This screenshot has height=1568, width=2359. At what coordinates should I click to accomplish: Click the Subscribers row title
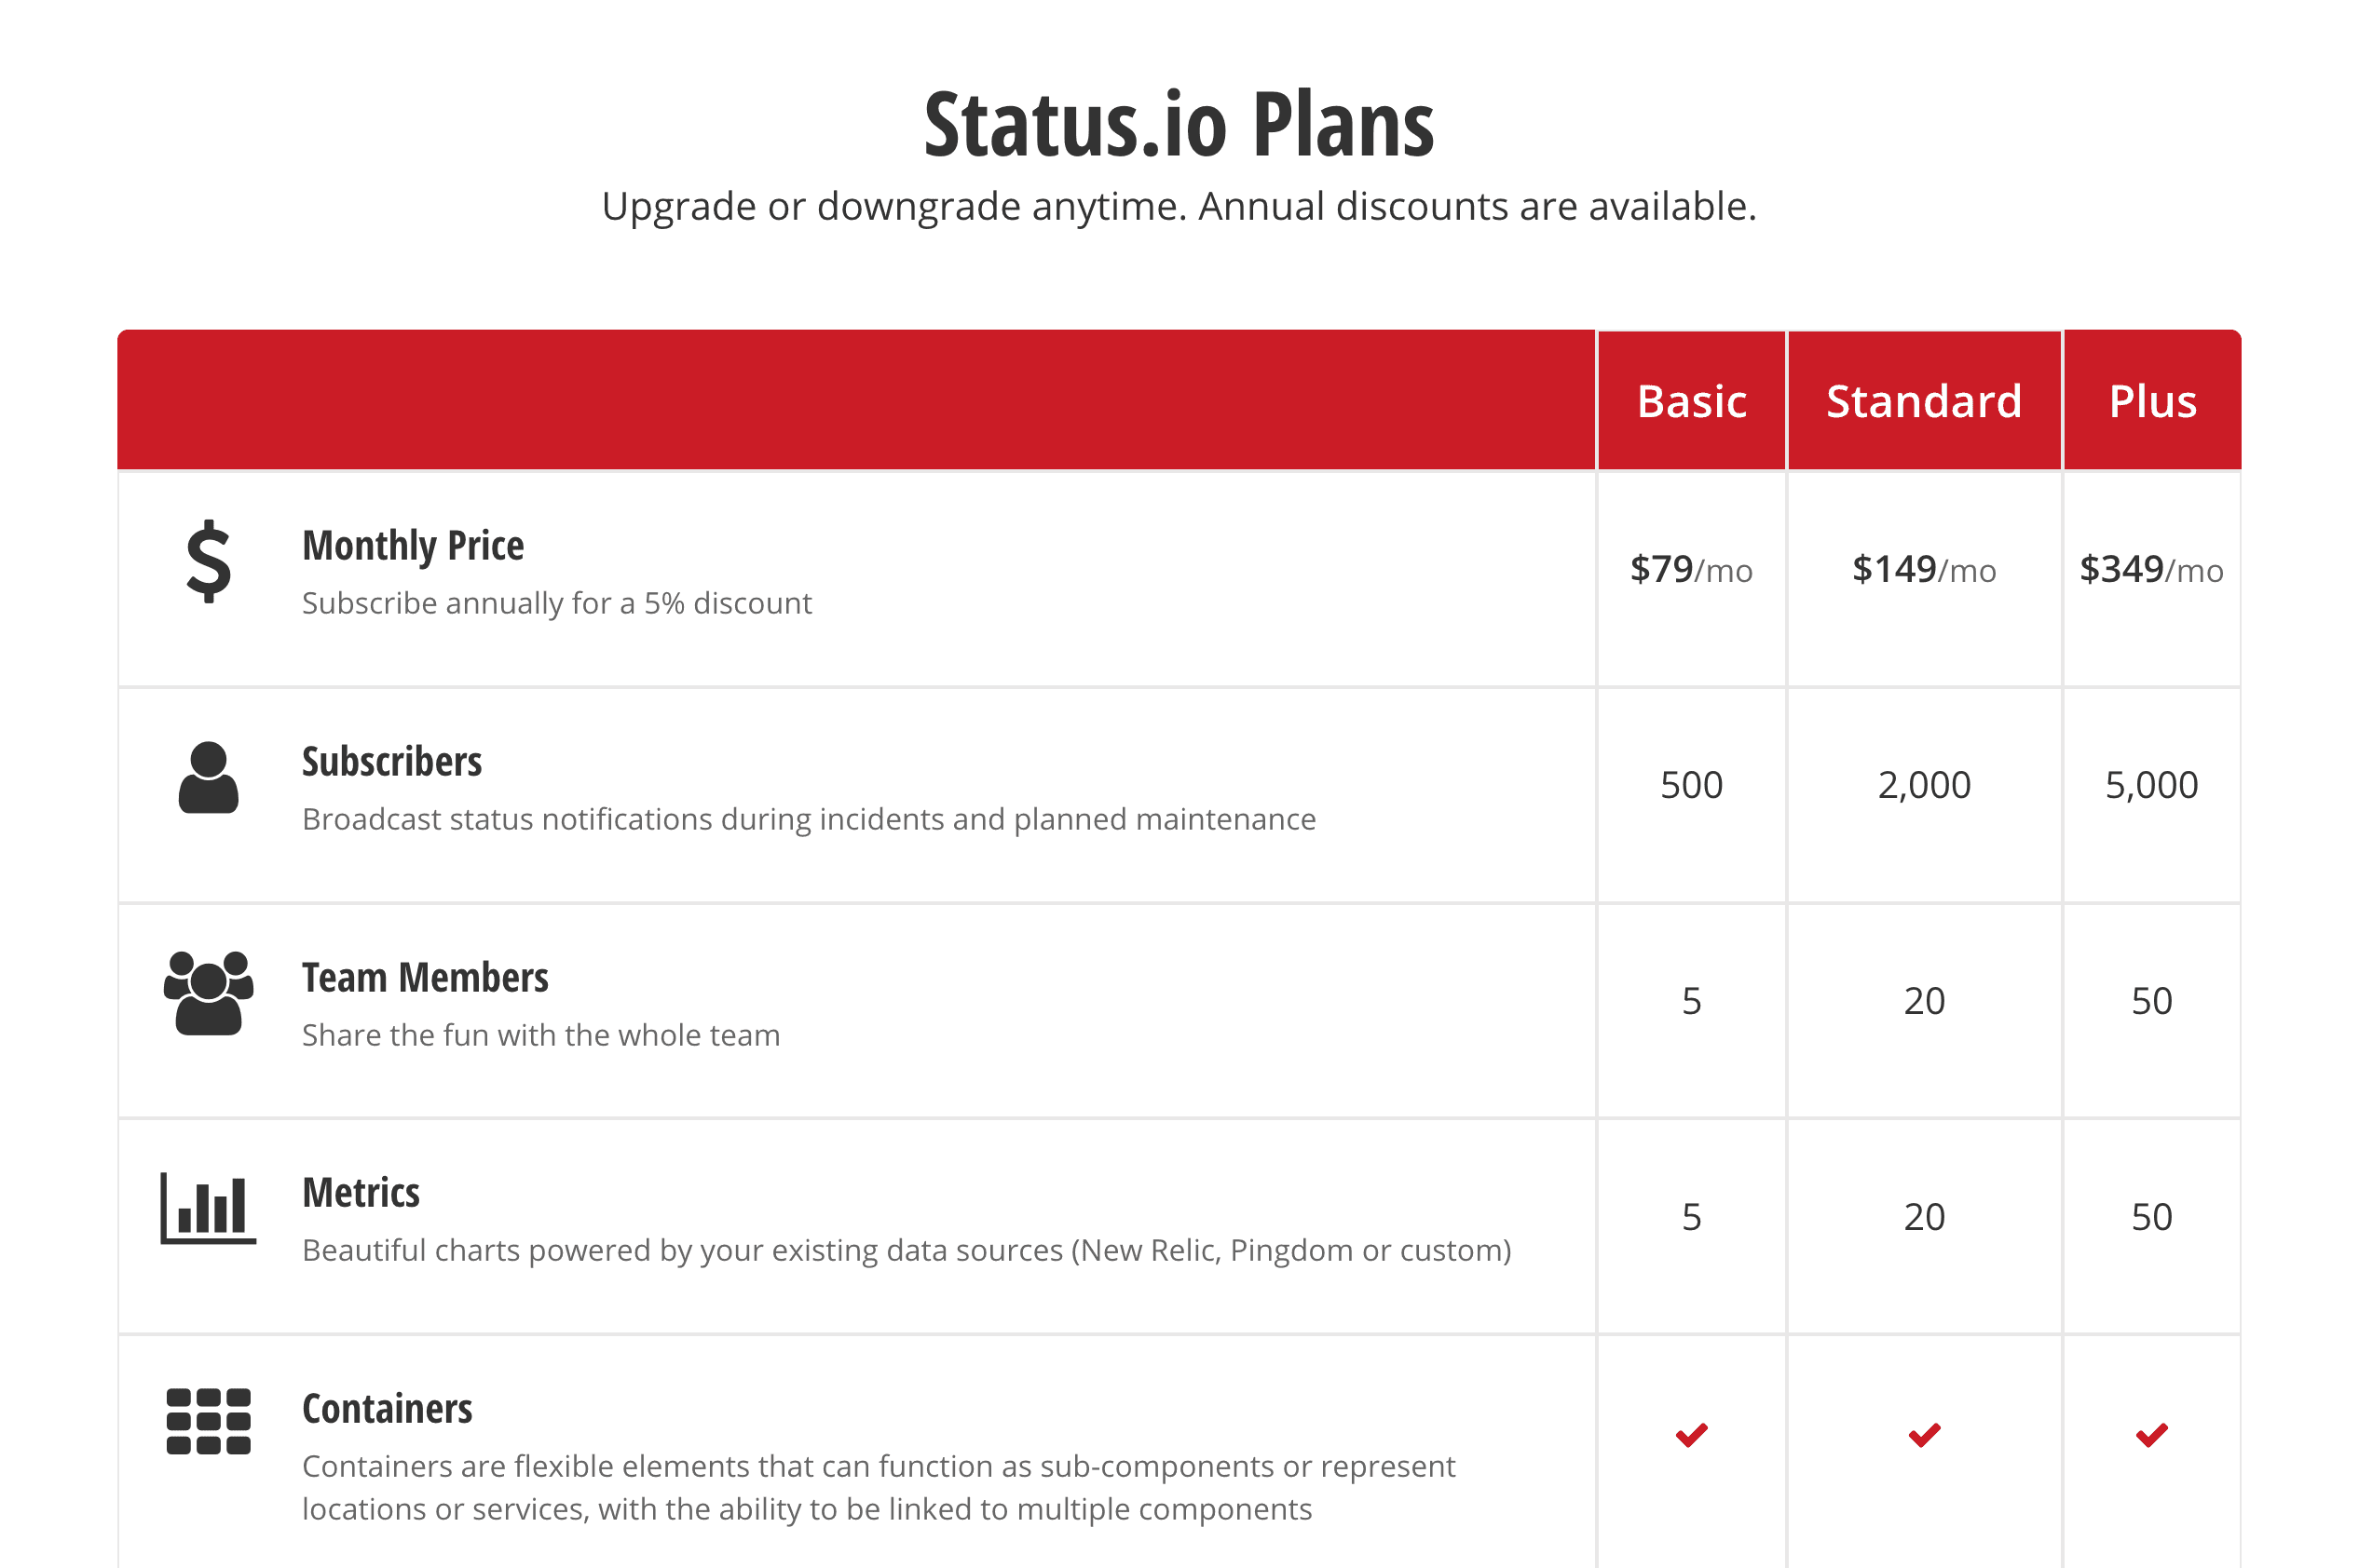[391, 762]
